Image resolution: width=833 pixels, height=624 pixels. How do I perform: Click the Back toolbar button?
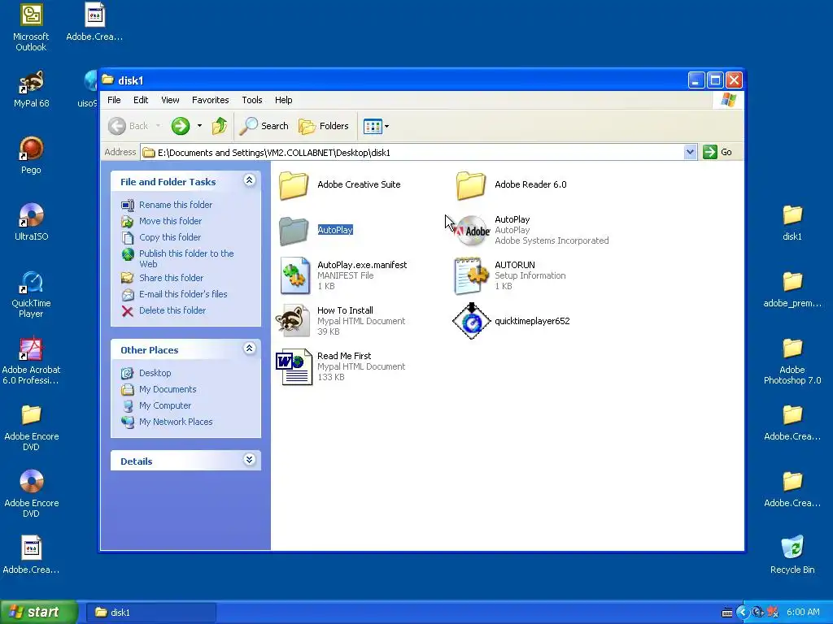click(129, 126)
